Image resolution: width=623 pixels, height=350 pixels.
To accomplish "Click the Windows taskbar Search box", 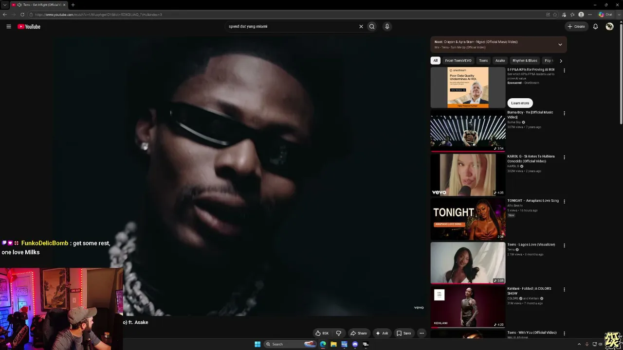I will click(x=290, y=344).
